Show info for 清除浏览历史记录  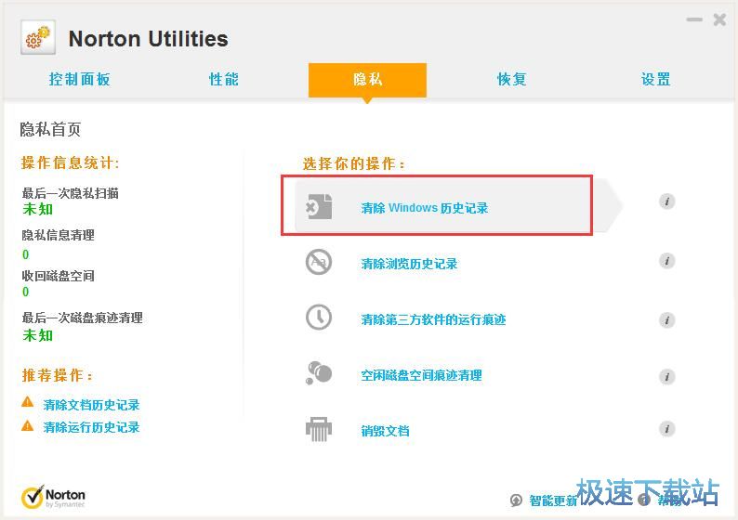point(666,261)
